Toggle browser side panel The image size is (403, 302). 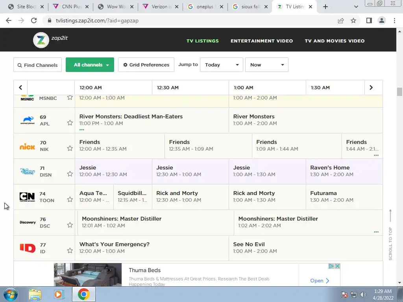pyautogui.click(x=369, y=20)
